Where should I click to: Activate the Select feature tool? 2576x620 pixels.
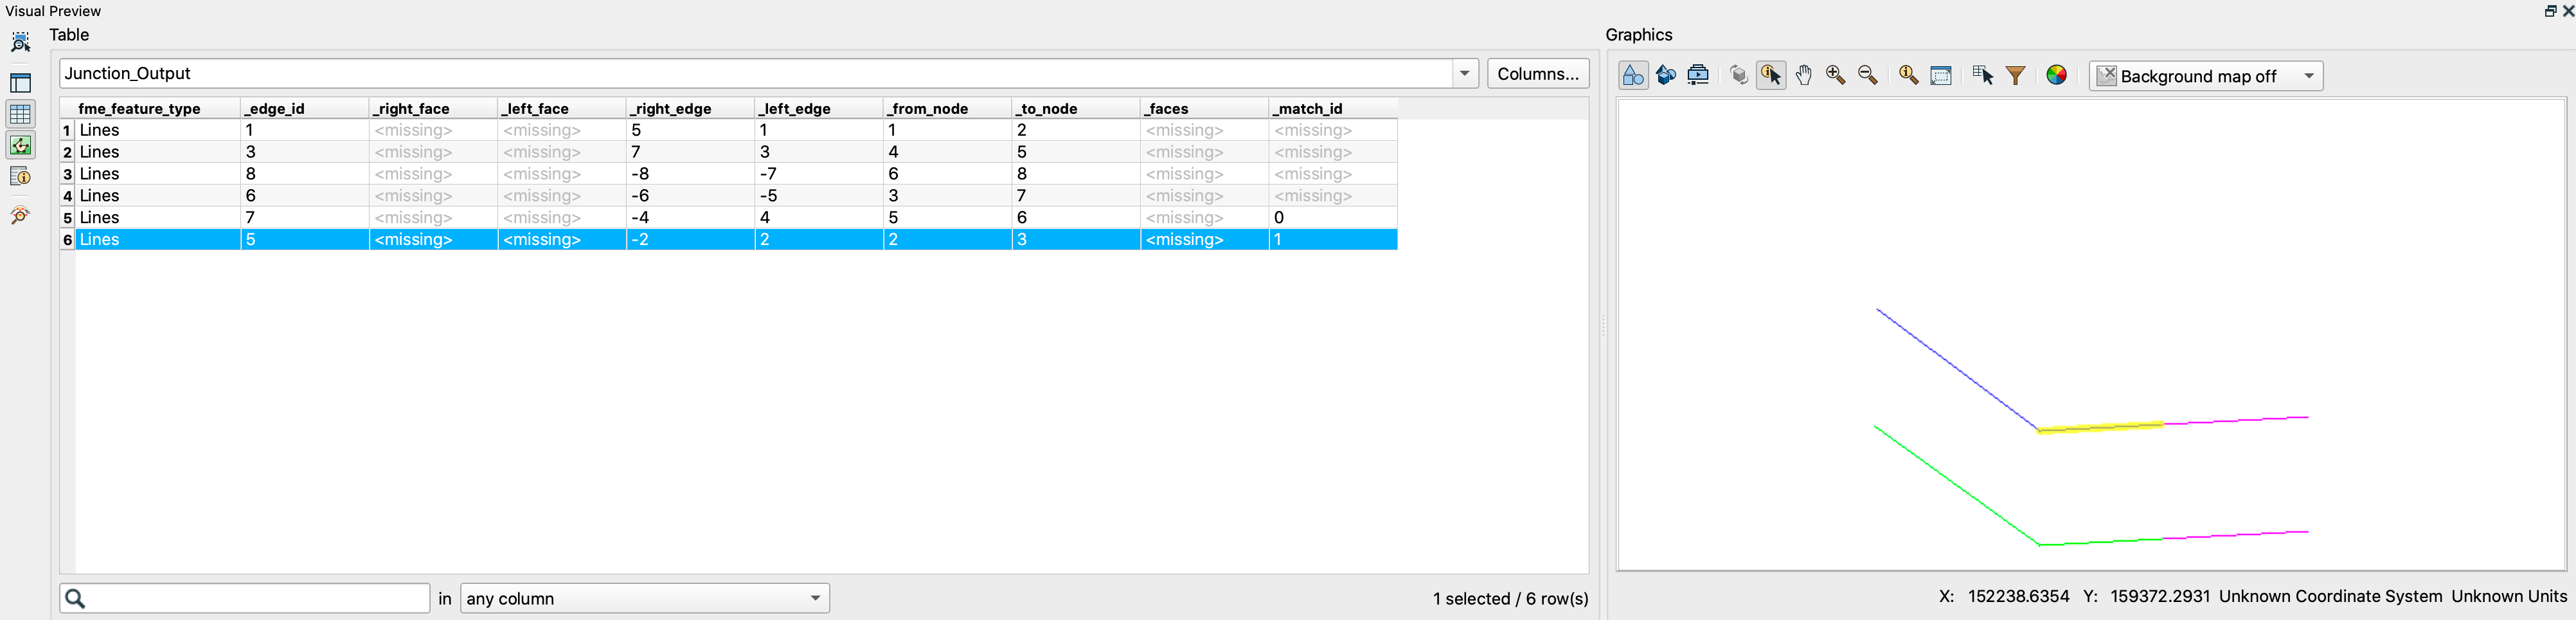[1771, 75]
